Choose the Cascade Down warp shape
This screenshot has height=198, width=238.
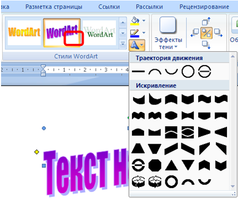[x=221, y=148]
